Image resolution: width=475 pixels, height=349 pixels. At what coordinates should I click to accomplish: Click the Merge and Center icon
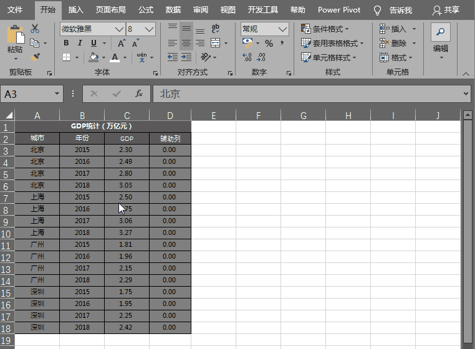tap(216, 43)
